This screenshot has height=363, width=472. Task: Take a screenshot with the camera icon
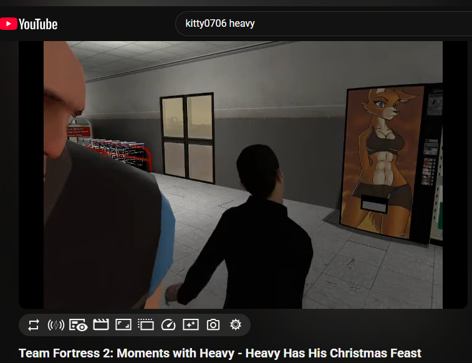point(213,325)
